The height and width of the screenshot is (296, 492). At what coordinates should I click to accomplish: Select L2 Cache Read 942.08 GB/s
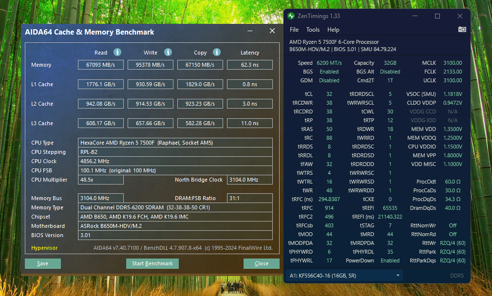coord(101,104)
